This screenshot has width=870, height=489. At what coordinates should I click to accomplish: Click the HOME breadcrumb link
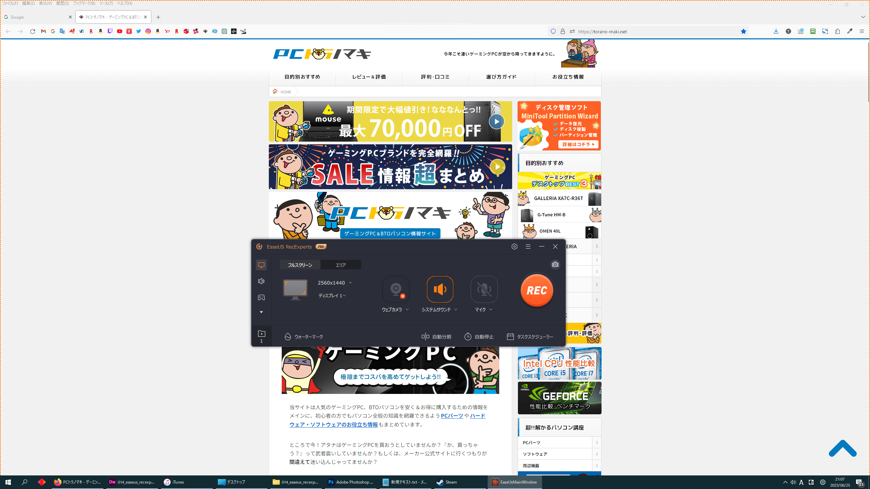point(285,92)
